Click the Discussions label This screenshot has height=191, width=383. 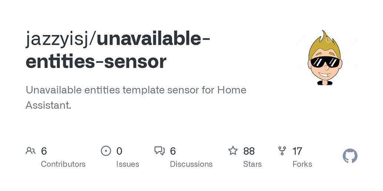191,164
